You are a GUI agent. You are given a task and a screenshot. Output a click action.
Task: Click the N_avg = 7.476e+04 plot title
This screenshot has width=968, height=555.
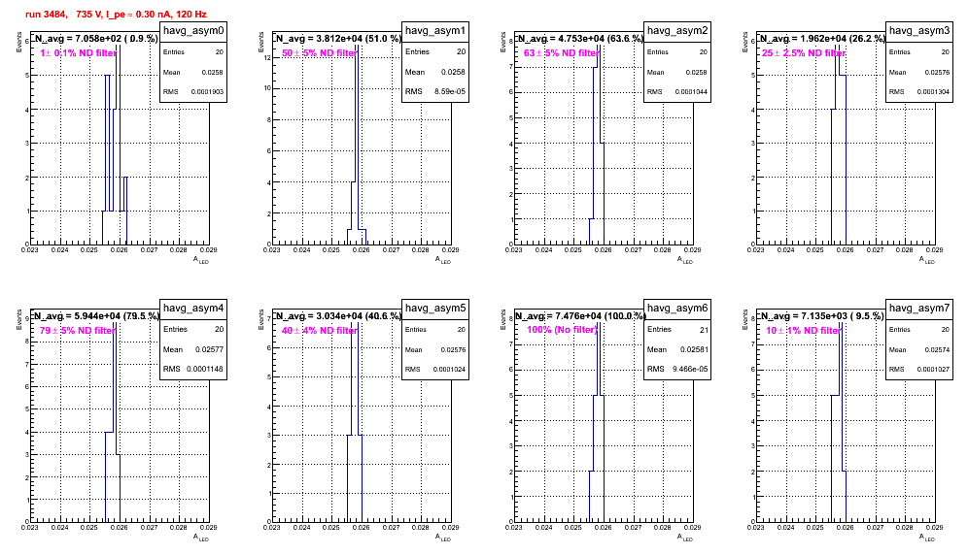pyautogui.click(x=580, y=316)
